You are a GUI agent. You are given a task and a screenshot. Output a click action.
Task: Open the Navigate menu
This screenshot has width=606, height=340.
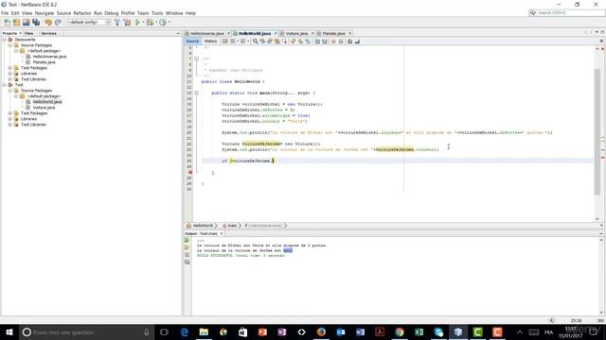[x=45, y=13]
